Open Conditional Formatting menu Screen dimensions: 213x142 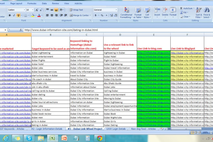[126, 13]
